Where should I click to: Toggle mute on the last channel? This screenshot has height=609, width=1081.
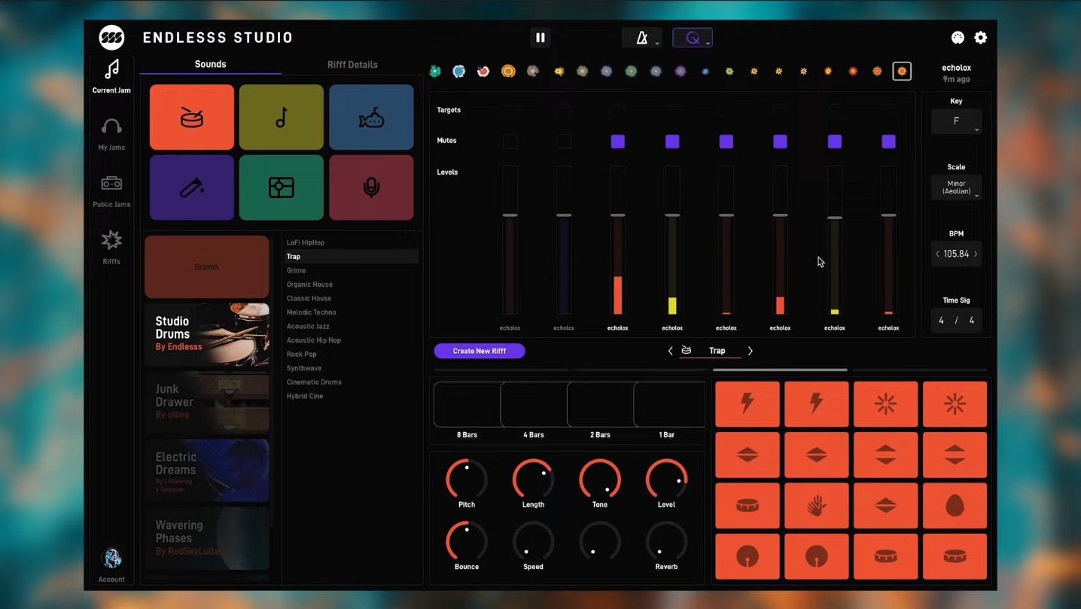click(888, 142)
